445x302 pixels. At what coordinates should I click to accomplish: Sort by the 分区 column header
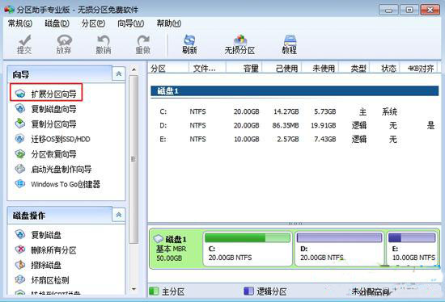(168, 69)
